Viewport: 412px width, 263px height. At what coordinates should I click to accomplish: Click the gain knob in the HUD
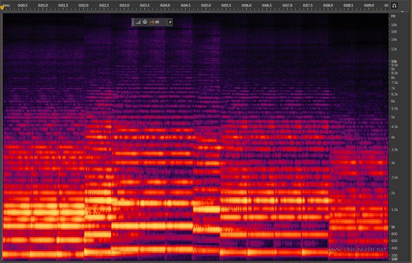click(145, 22)
